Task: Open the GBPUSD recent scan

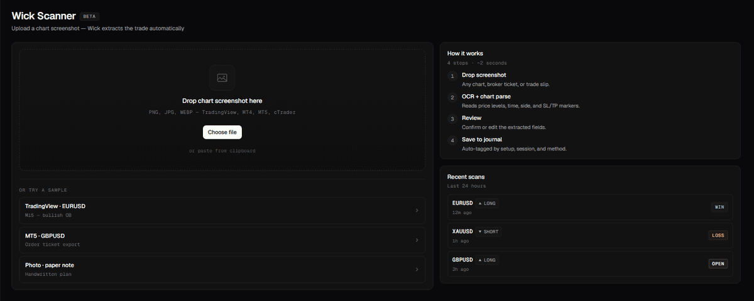Action: (x=590, y=263)
